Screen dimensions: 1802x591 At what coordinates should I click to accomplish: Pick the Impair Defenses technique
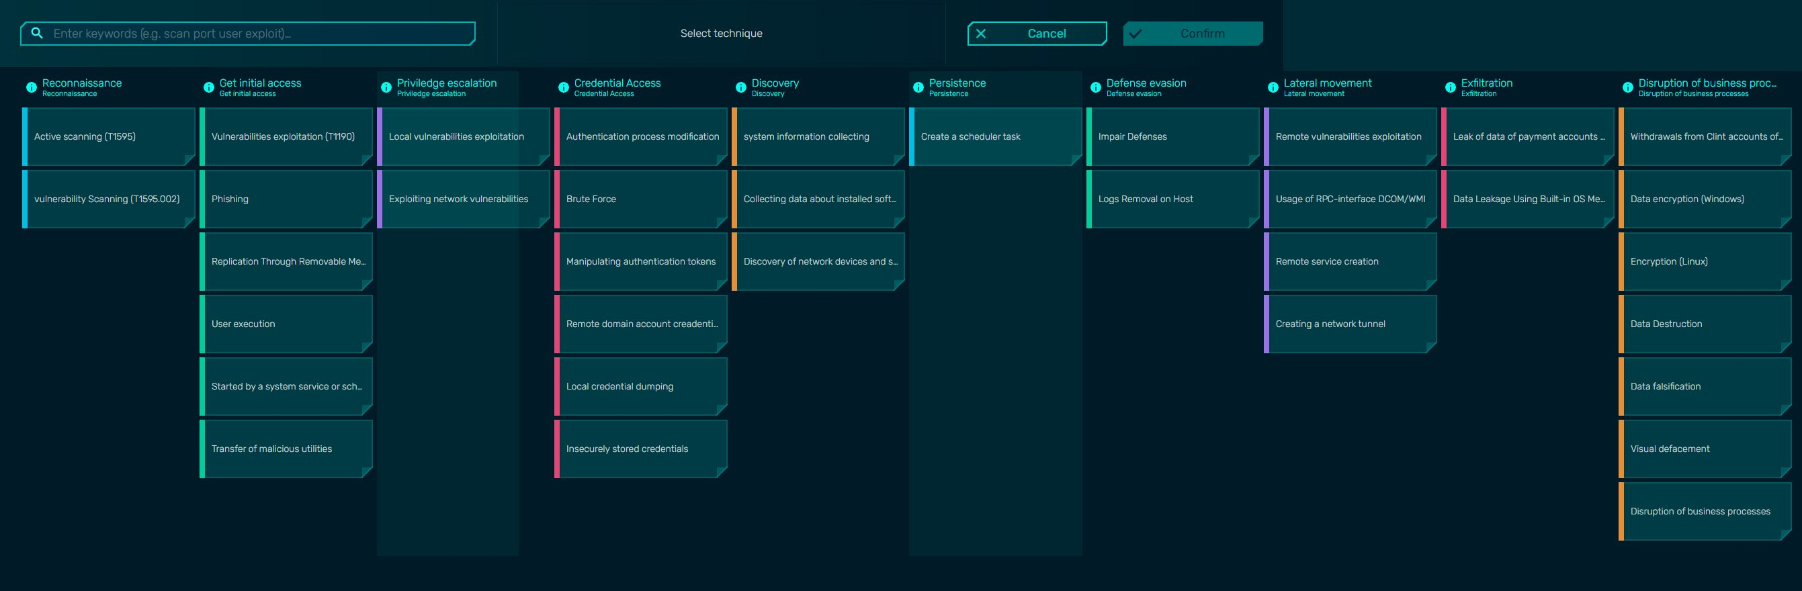click(1172, 137)
